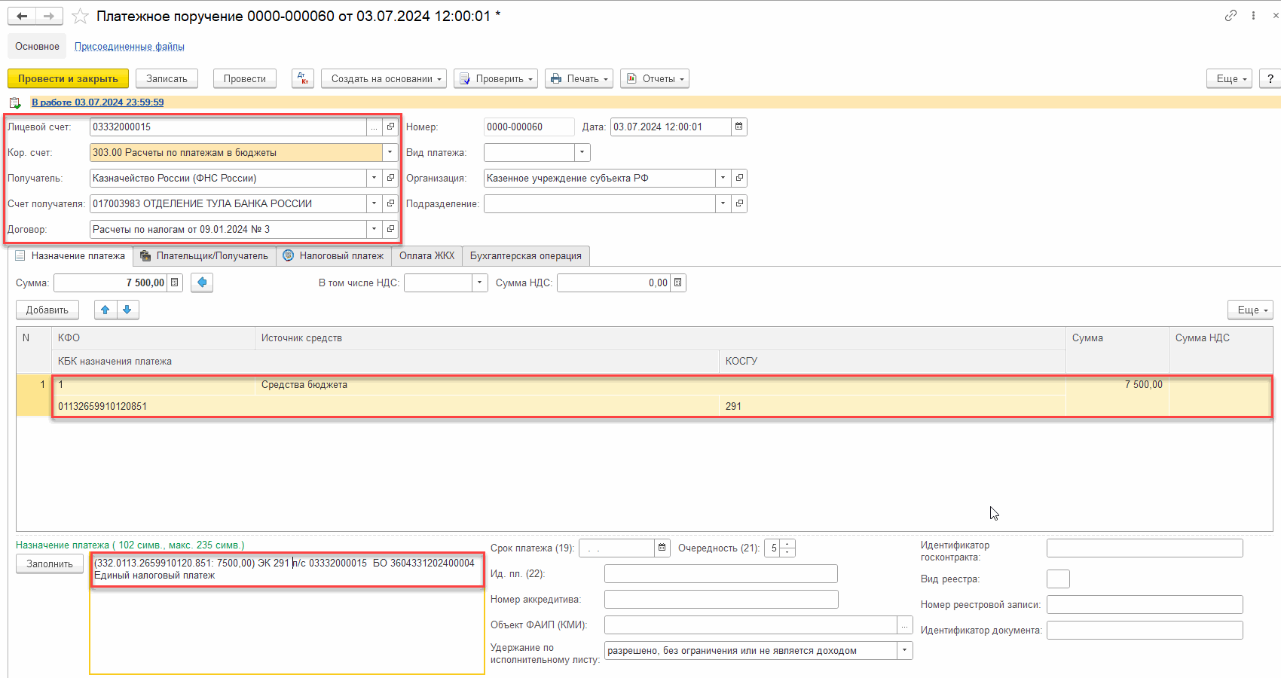Click Добавить row button
This screenshot has height=678, width=1281.
tap(47, 310)
